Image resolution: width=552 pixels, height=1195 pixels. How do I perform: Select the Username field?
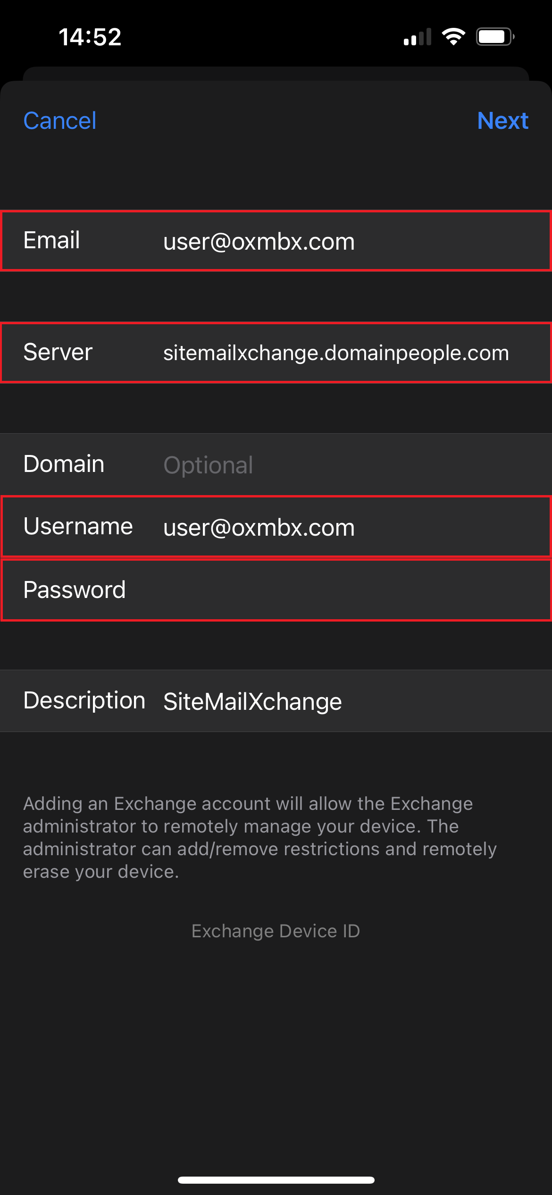[276, 527]
